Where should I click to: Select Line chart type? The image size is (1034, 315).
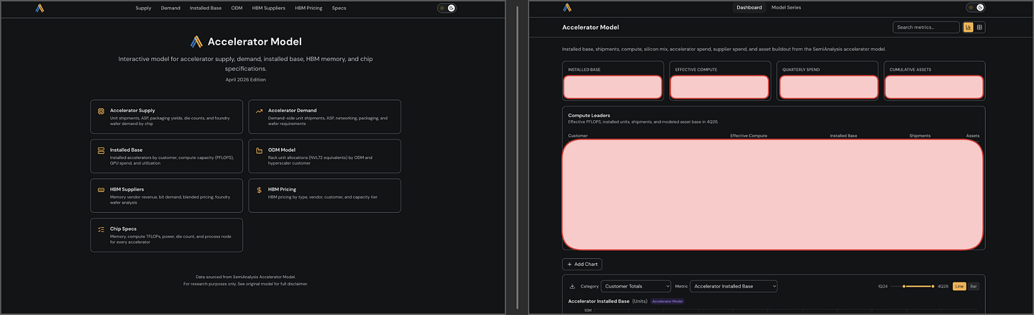click(959, 287)
